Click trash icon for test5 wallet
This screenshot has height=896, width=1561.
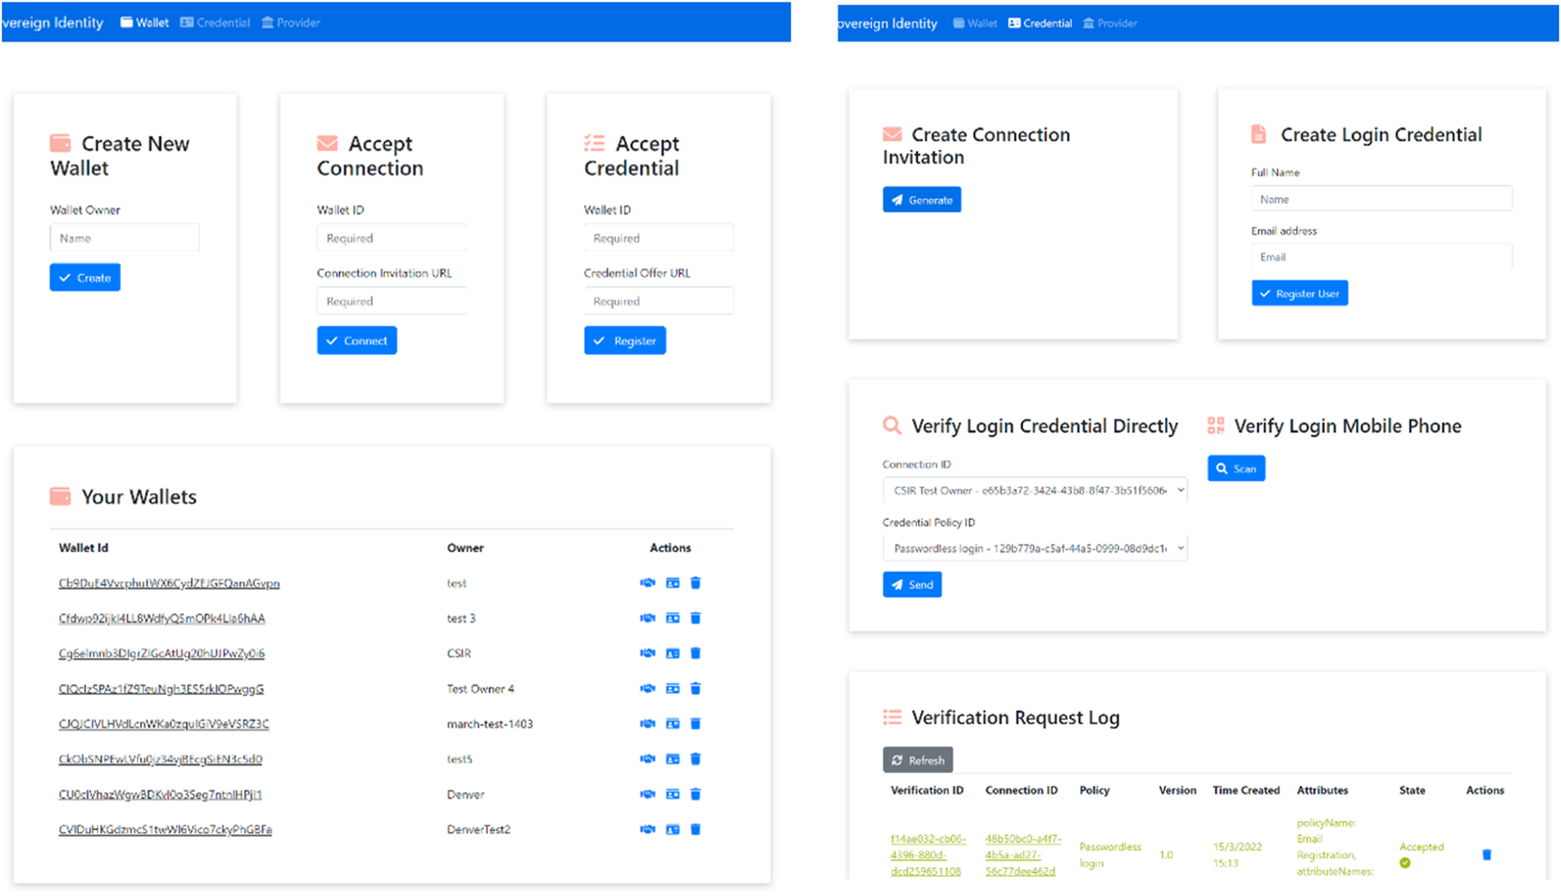695,759
